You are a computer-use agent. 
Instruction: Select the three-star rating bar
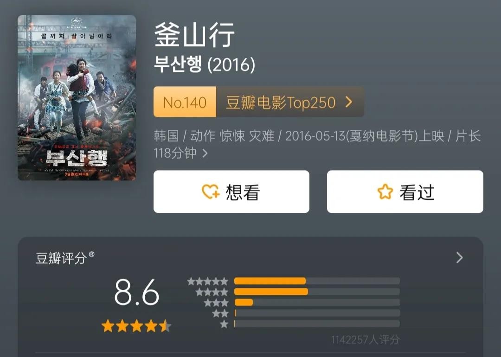pyautogui.click(x=317, y=302)
